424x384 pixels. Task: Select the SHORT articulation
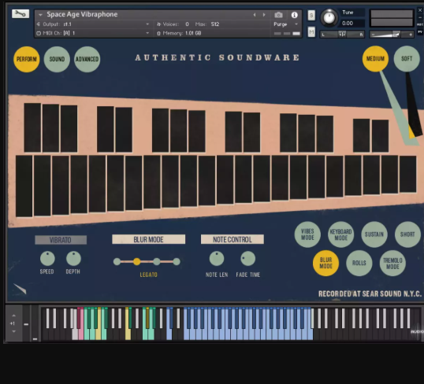pos(407,234)
